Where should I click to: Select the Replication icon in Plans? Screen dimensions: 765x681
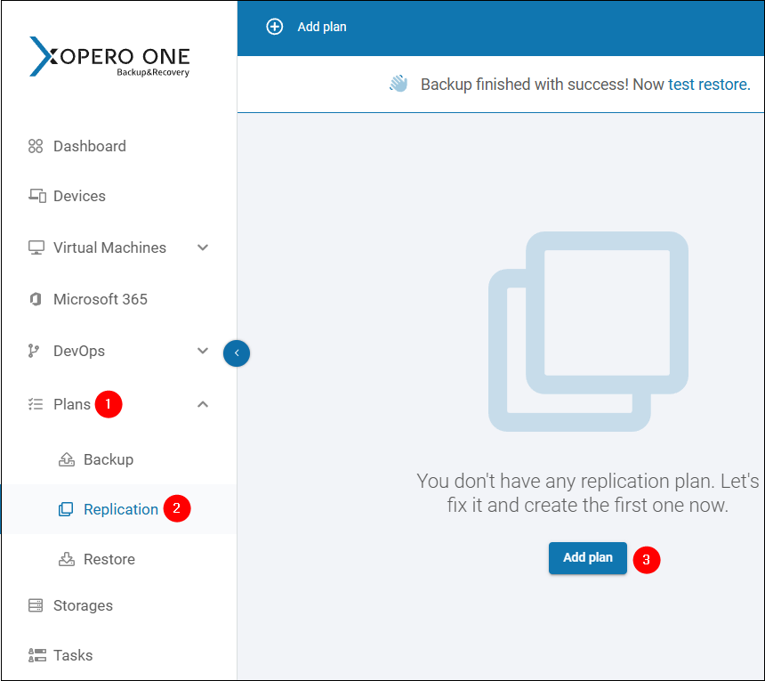pos(66,508)
